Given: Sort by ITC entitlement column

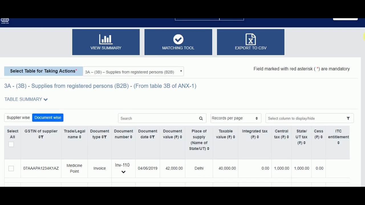Looking at the screenshot, I should 338,143.
